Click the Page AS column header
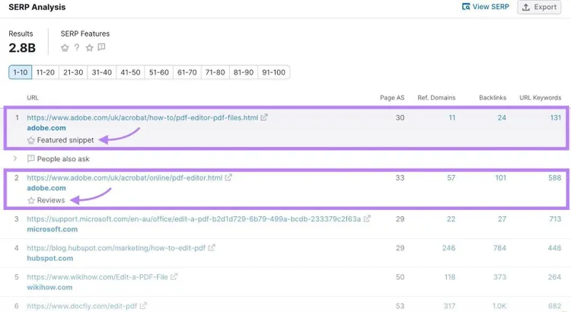This screenshot has height=312, width=571. (x=392, y=97)
